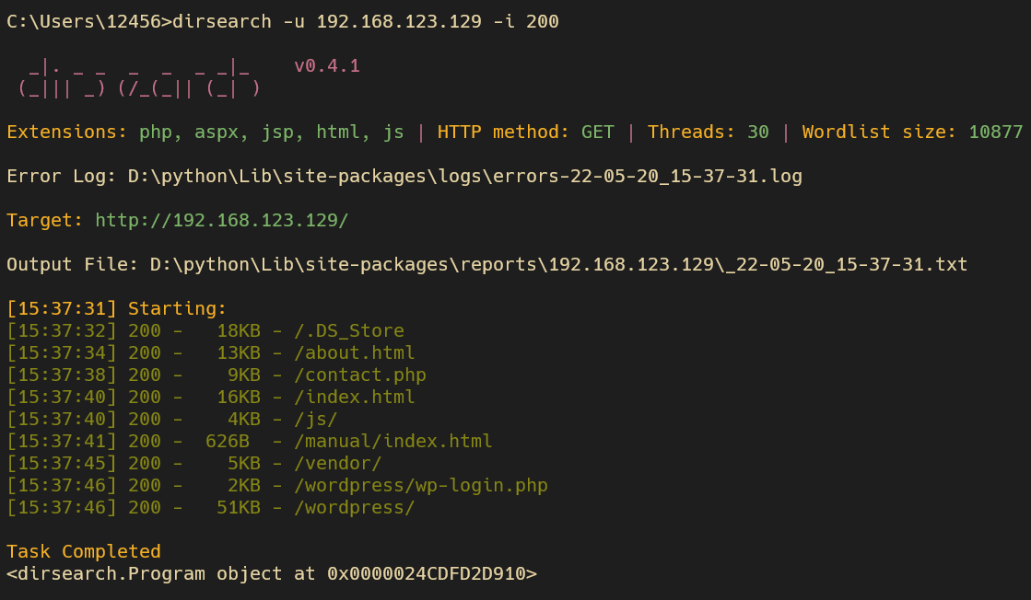1031x600 pixels.
Task: Click the Output File report path
Action: pyautogui.click(x=558, y=264)
